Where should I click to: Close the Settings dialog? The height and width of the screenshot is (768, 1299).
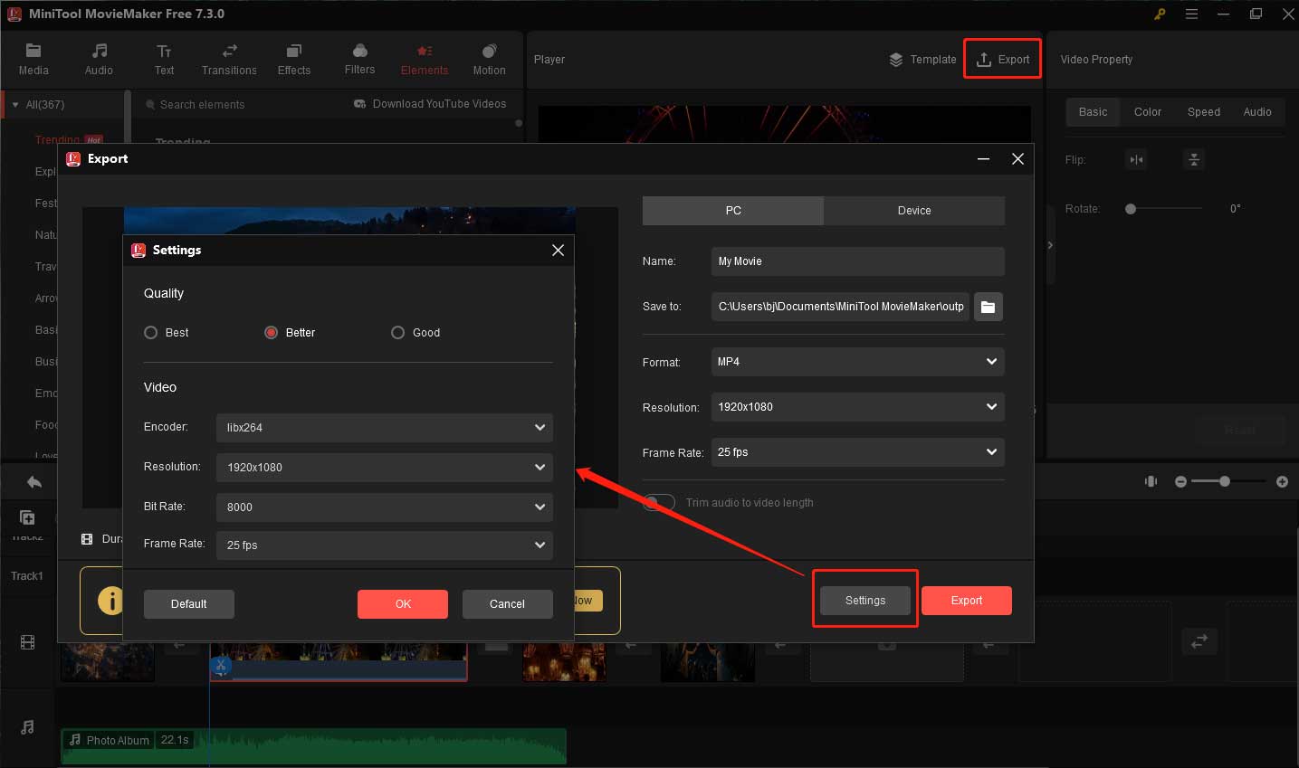pos(558,251)
